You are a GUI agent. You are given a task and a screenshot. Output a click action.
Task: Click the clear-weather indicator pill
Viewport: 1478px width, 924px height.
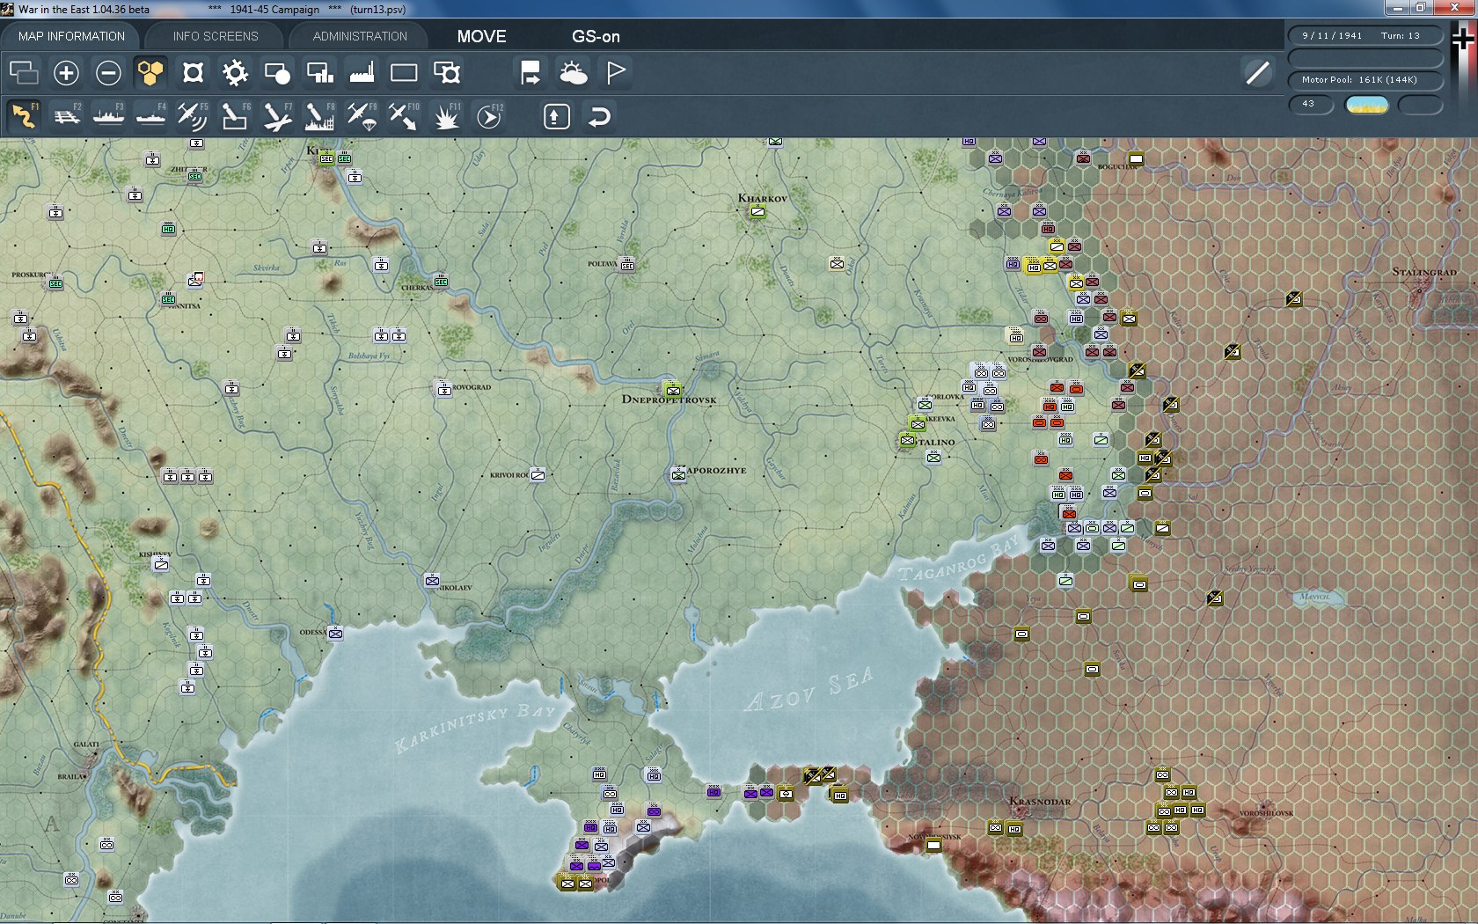pyautogui.click(x=1367, y=105)
